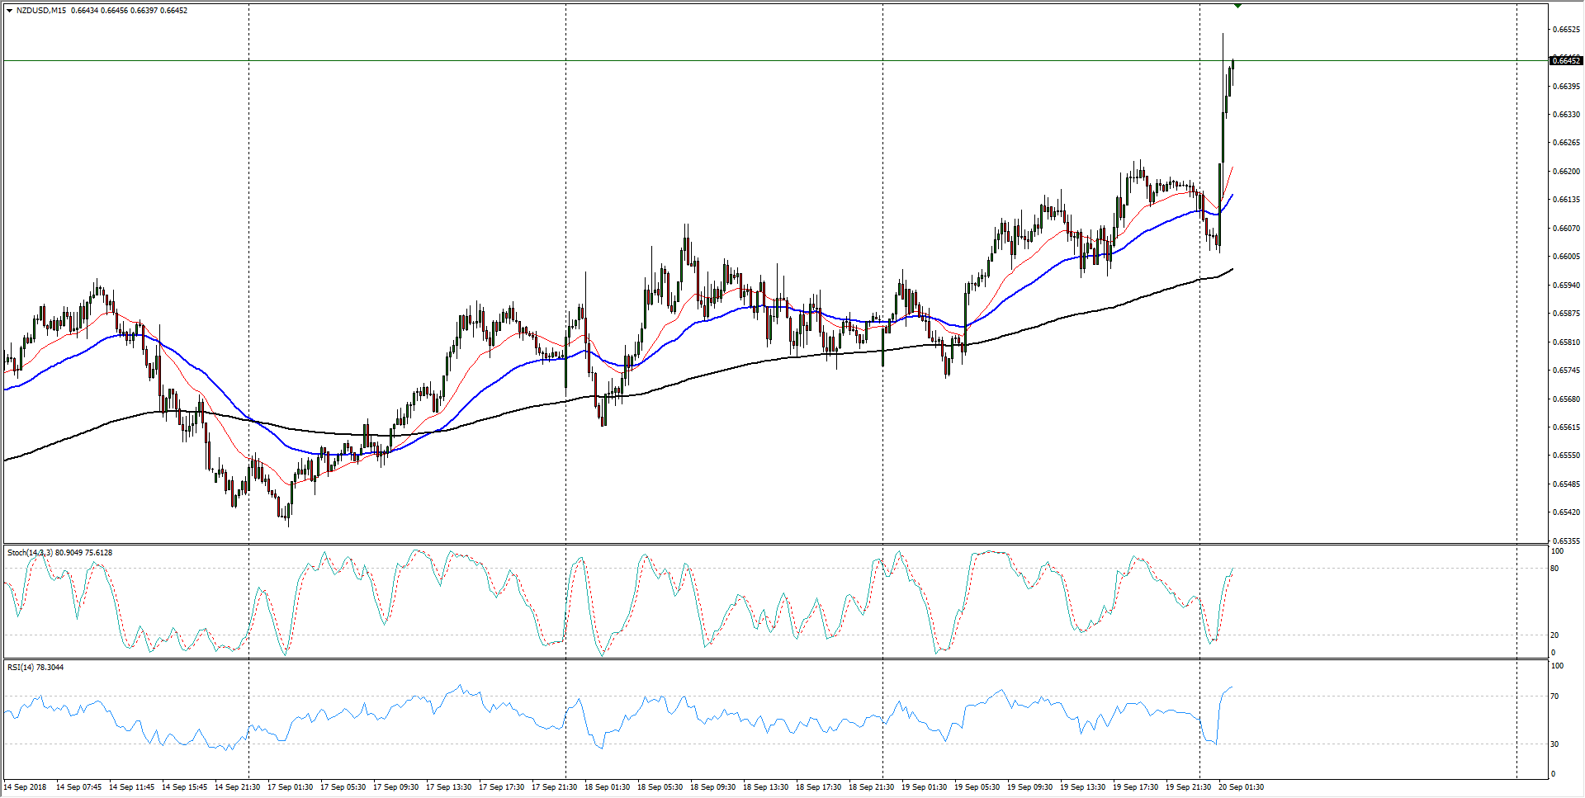1585x798 pixels.
Task: Click the 18 Sep 05:30 time label
Action: [660, 787]
